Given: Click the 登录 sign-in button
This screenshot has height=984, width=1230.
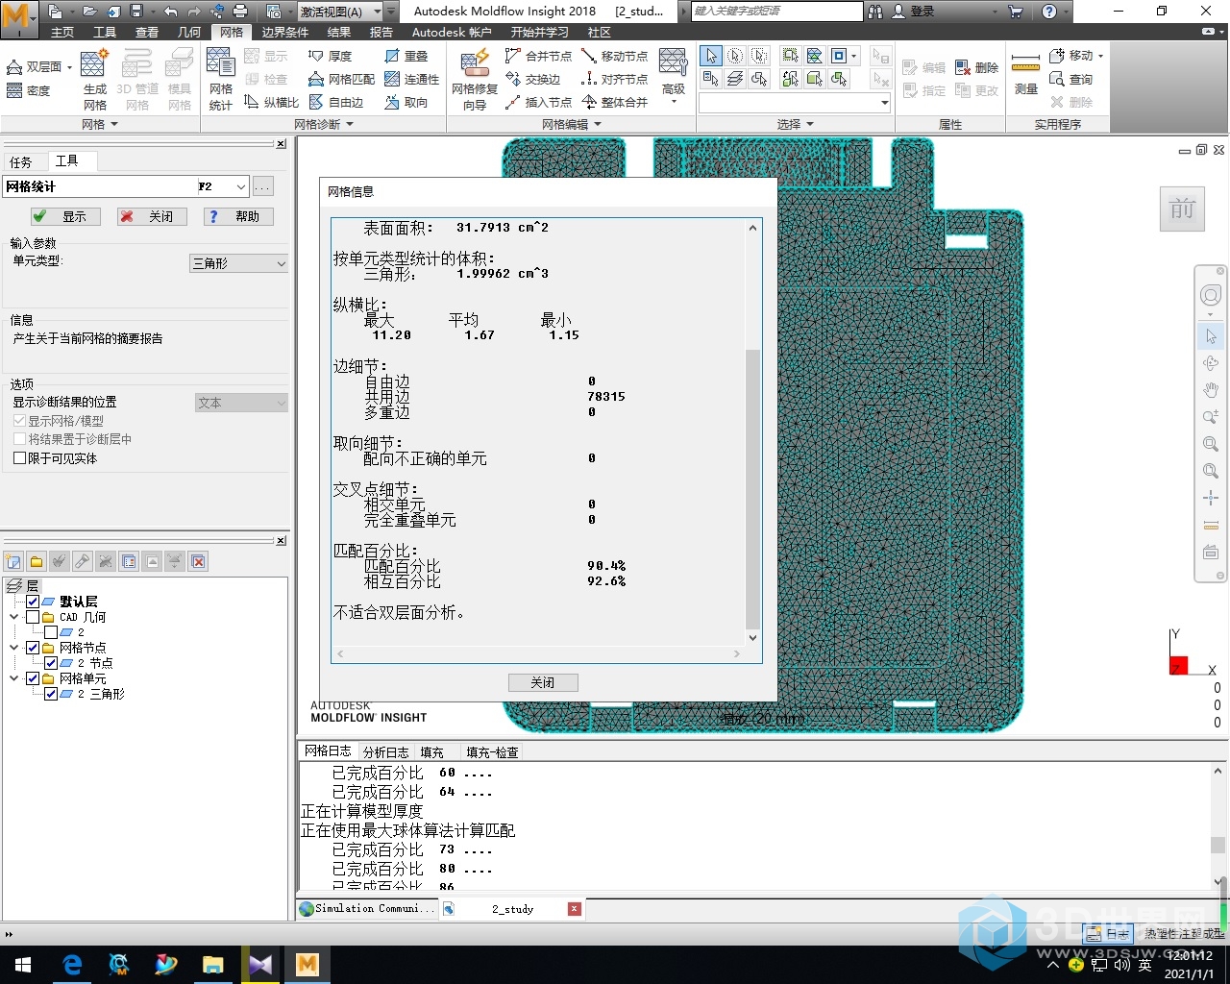Looking at the screenshot, I should (913, 12).
